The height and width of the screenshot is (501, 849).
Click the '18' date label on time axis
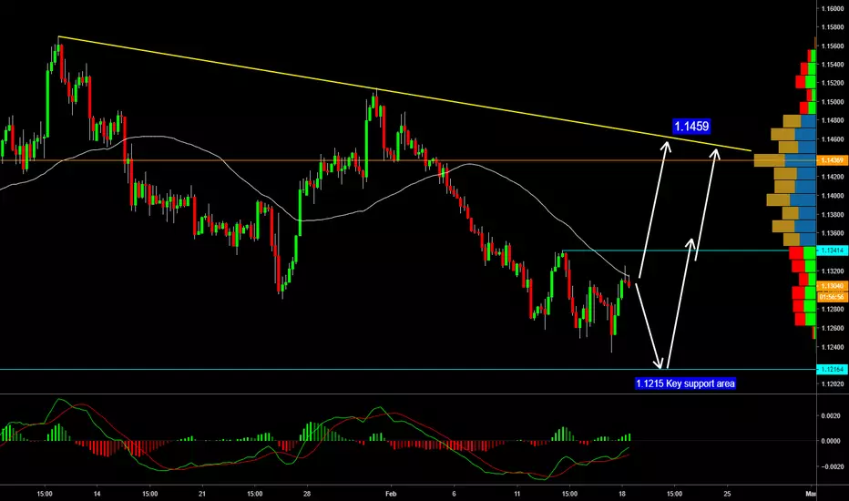tap(622, 494)
